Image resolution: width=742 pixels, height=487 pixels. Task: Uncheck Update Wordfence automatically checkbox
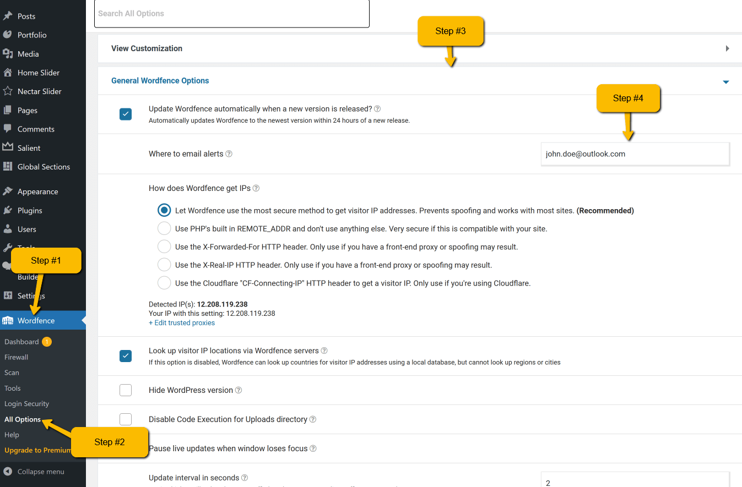point(126,114)
